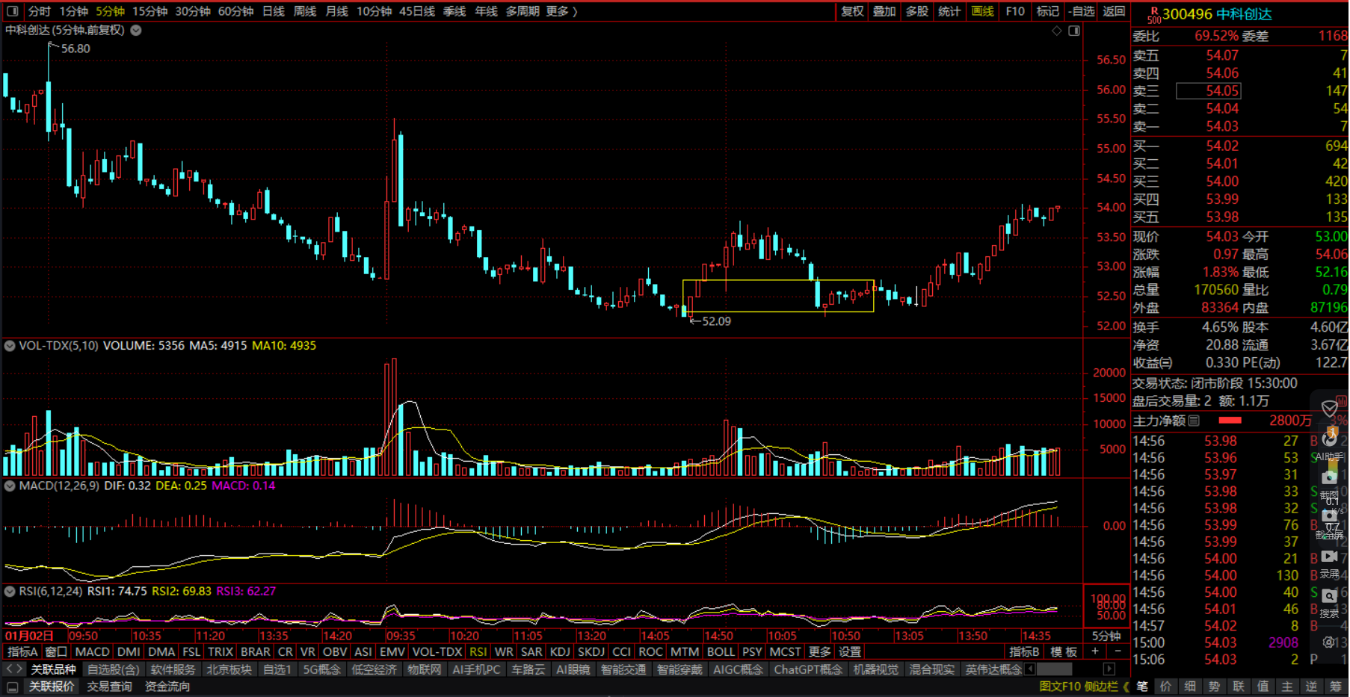The image size is (1350, 697).
Task: Click the shield security icon in floating bar
Action: (x=1329, y=408)
